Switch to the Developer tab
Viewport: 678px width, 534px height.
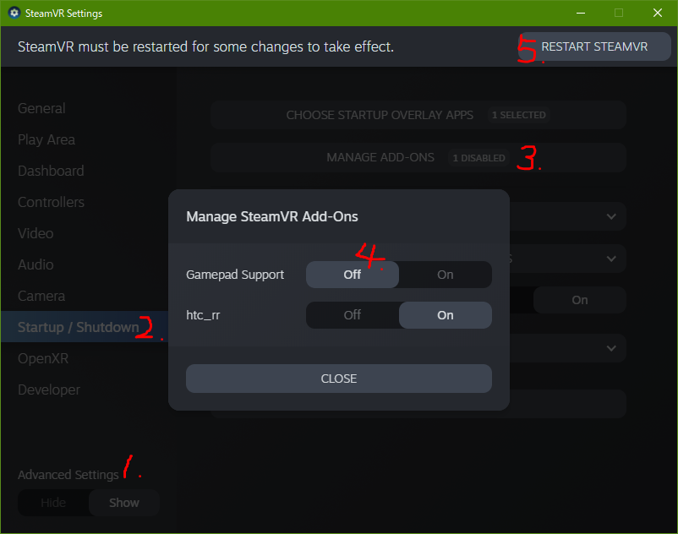click(x=49, y=390)
